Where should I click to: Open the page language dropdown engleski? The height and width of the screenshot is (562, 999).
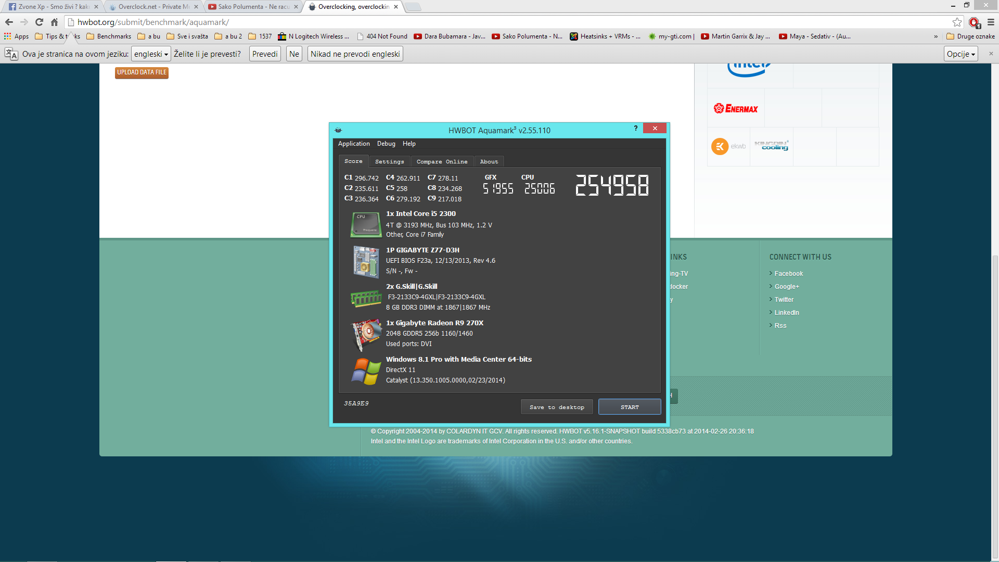click(x=151, y=54)
